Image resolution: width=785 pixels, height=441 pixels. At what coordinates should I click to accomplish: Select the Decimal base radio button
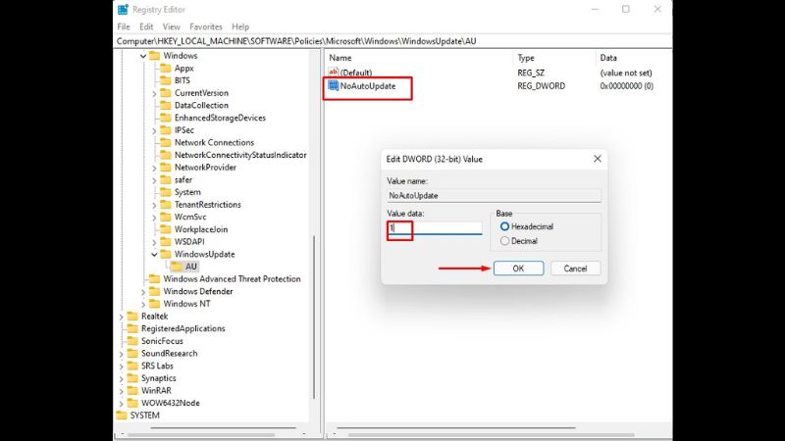(x=504, y=241)
